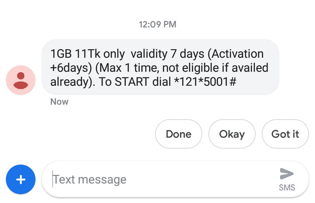The image size is (315, 203).
Task: Tap "not eligible if availed" in the message
Action: tap(215, 68)
